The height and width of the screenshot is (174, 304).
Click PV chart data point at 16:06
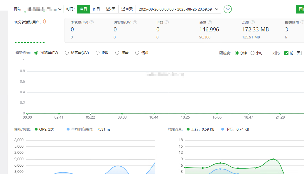click(217, 114)
